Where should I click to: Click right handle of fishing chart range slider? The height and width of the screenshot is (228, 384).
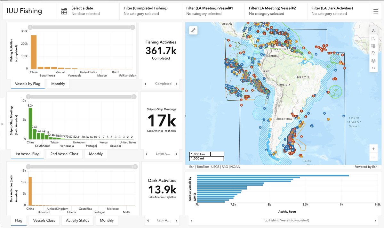(132, 28)
